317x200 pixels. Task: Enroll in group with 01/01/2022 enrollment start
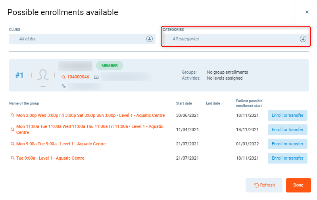pyautogui.click(x=287, y=144)
